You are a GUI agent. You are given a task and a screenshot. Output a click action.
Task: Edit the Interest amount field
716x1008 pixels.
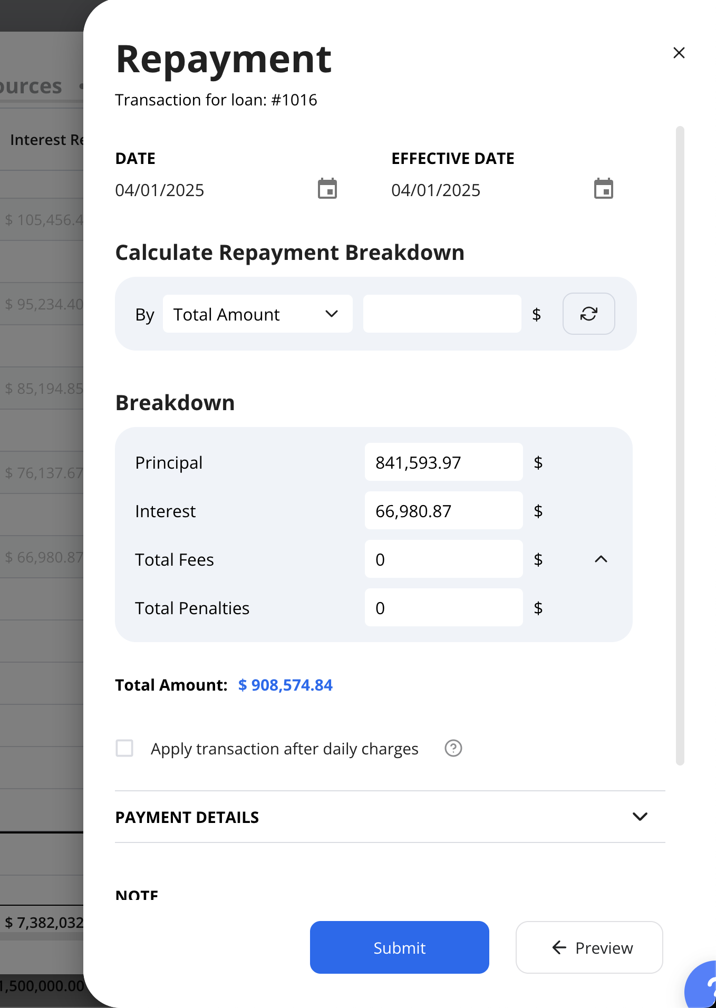444,510
